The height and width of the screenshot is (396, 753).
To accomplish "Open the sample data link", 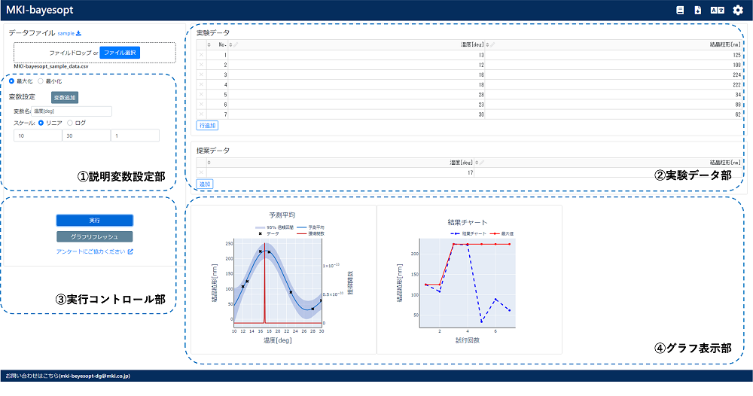I will (x=66, y=33).
